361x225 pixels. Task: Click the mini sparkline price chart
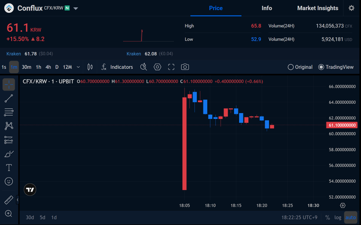pyautogui.click(x=148, y=35)
